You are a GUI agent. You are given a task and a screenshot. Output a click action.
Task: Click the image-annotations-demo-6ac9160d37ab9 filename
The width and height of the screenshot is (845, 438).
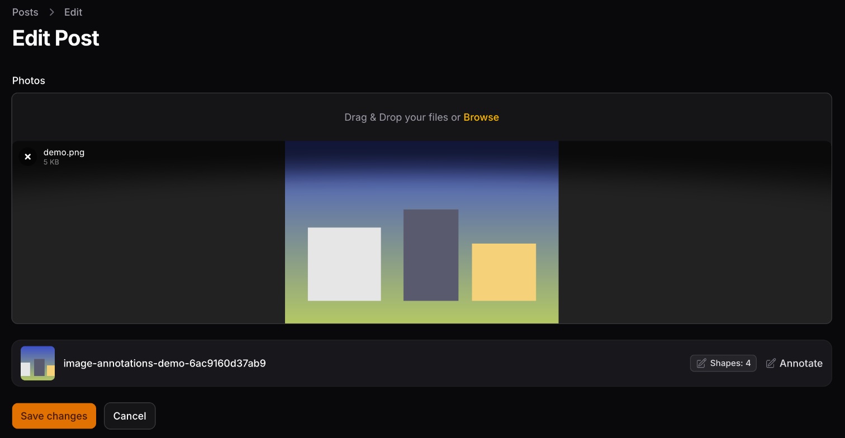tap(165, 364)
